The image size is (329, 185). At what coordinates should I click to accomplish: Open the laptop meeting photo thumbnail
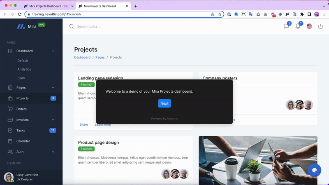(x=258, y=160)
